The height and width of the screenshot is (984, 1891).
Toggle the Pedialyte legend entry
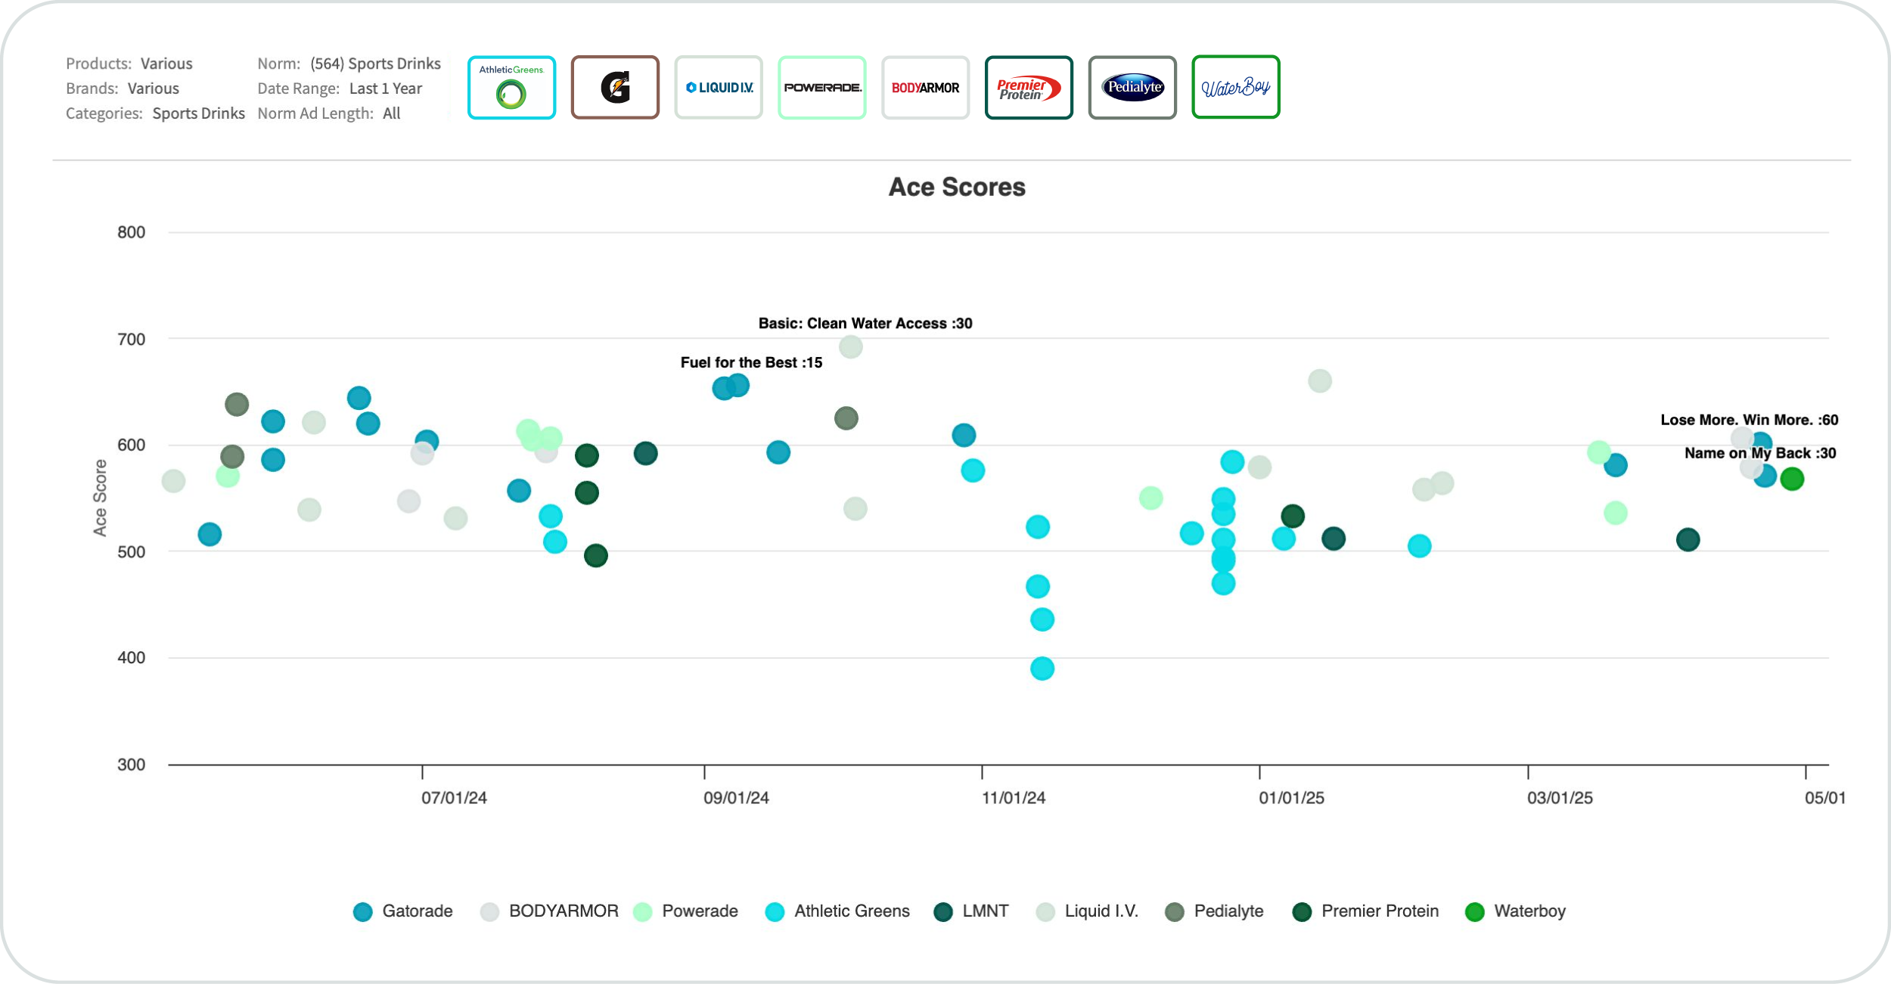[x=1214, y=911]
